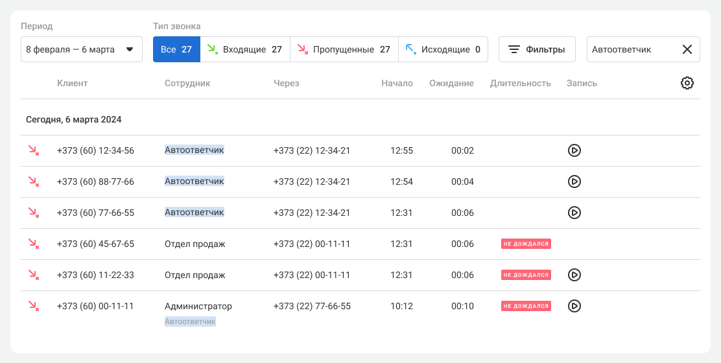721x363 pixels.
Task: Open the Фильтры button
Action: click(x=536, y=49)
